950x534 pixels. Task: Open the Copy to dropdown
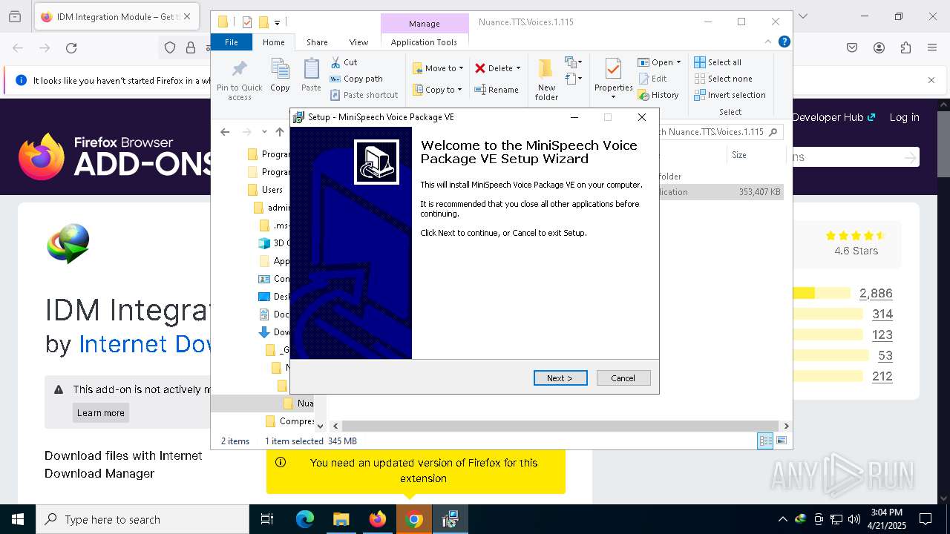[437, 90]
